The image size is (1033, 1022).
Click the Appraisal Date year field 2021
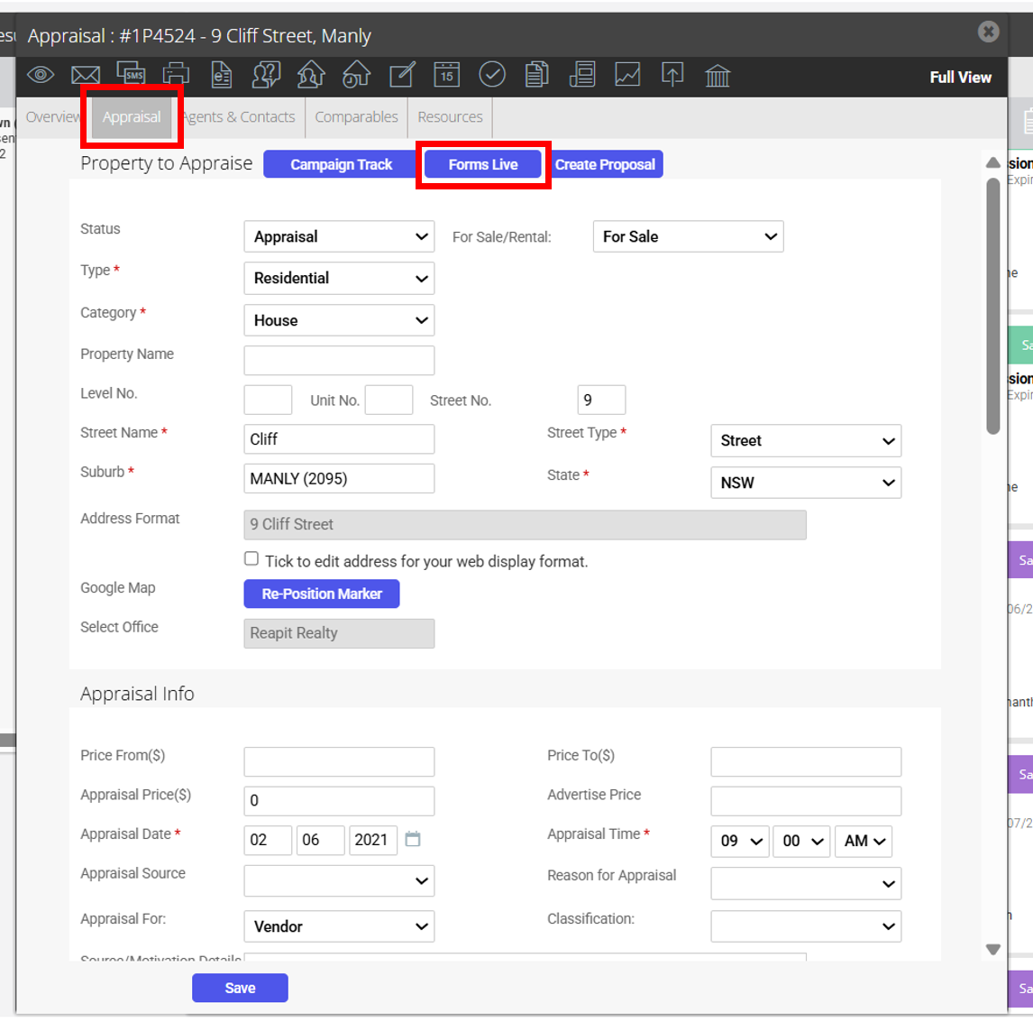373,840
